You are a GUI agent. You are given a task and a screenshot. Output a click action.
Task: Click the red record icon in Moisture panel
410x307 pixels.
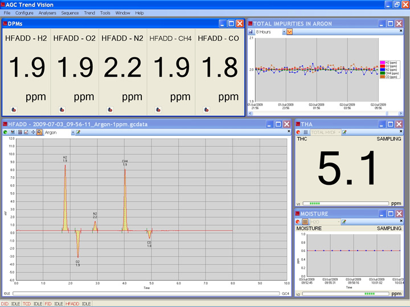click(x=298, y=221)
